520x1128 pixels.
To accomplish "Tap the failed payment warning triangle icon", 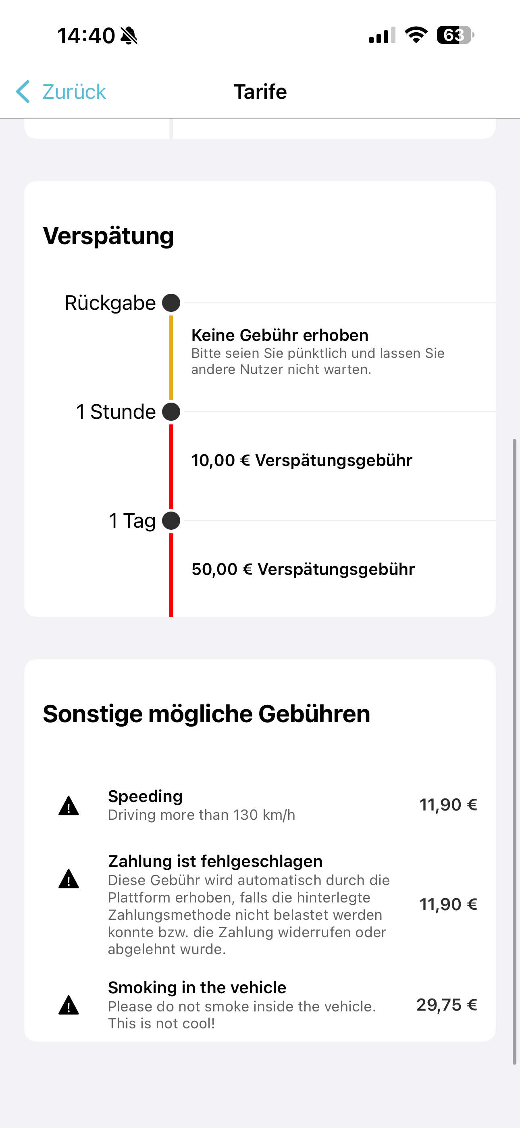I will pyautogui.click(x=69, y=879).
